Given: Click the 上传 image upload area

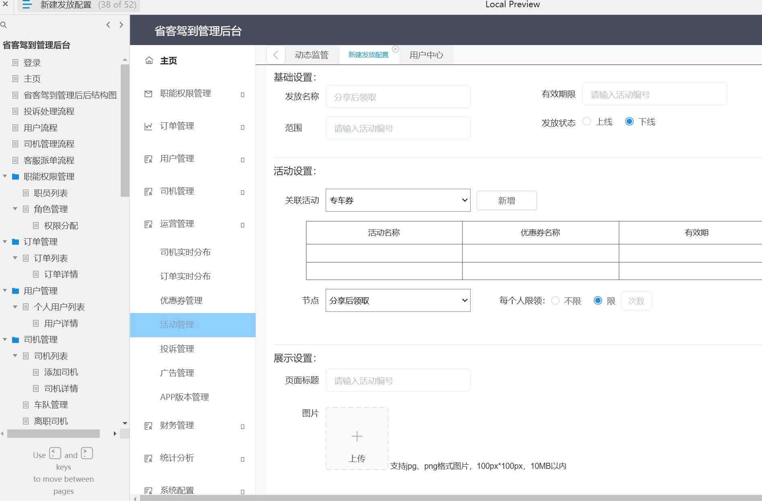Looking at the screenshot, I should (357, 439).
